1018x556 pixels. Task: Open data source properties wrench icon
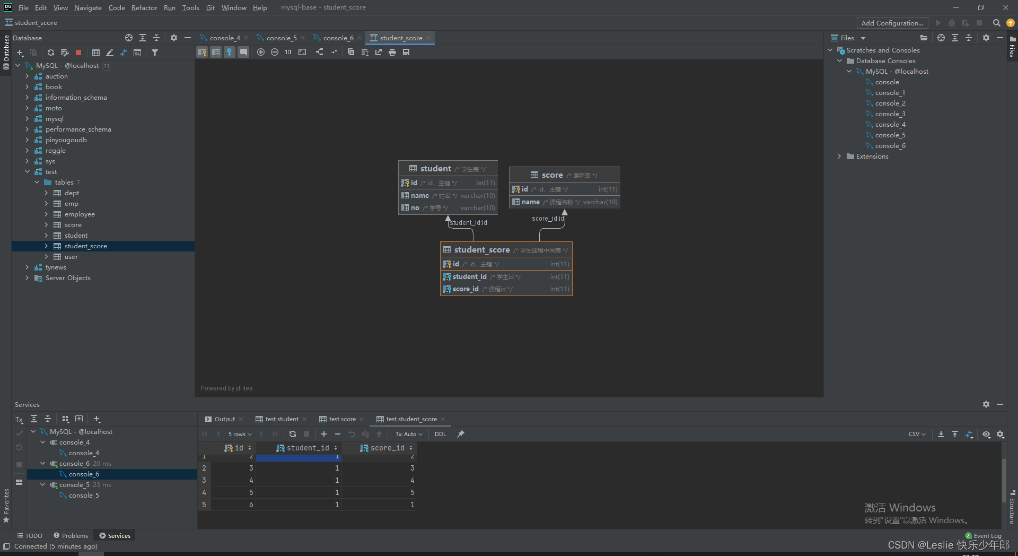pos(65,53)
